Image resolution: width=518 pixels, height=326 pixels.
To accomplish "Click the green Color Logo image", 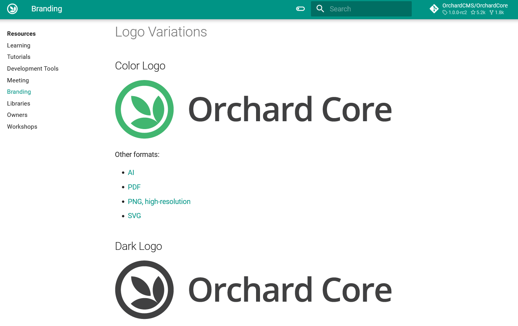I will click(253, 109).
